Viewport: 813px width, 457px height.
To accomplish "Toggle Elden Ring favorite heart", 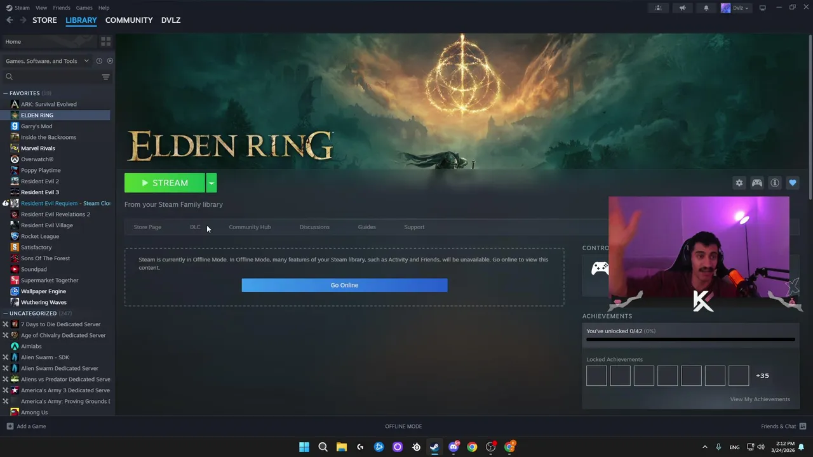I will pos(793,183).
